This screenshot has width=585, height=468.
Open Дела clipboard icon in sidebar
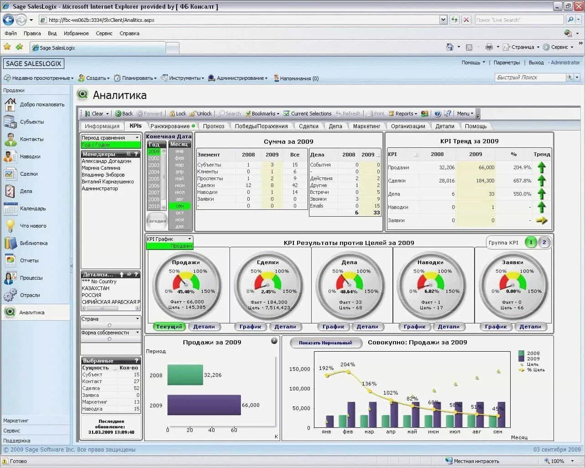tap(10, 192)
